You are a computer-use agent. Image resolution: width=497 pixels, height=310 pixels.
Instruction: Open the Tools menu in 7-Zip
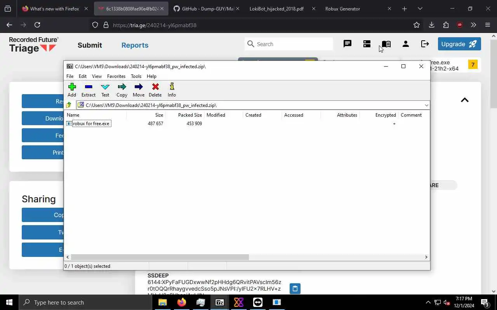click(136, 76)
